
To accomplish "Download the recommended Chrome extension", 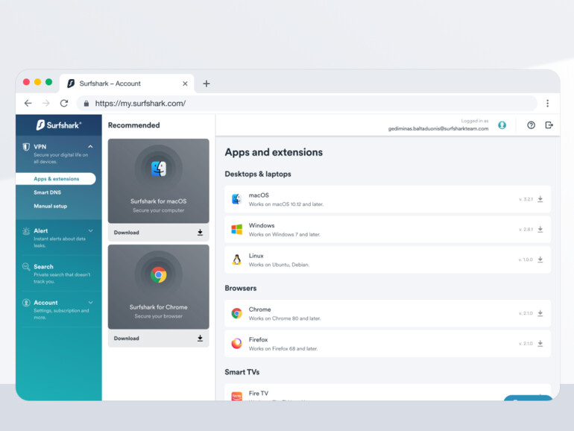I will (159, 339).
